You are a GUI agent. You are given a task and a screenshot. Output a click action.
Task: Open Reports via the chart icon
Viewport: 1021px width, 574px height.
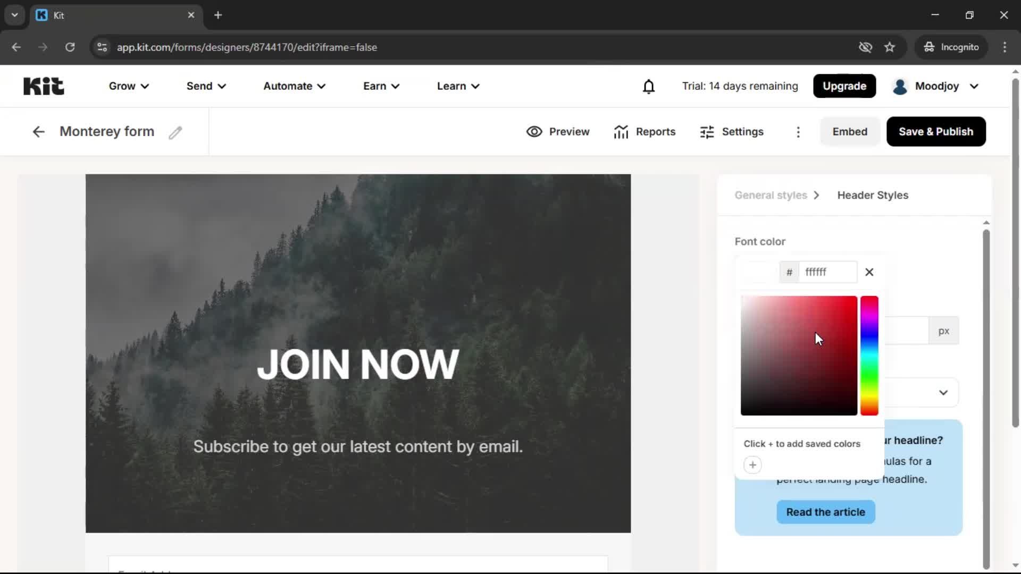click(621, 131)
